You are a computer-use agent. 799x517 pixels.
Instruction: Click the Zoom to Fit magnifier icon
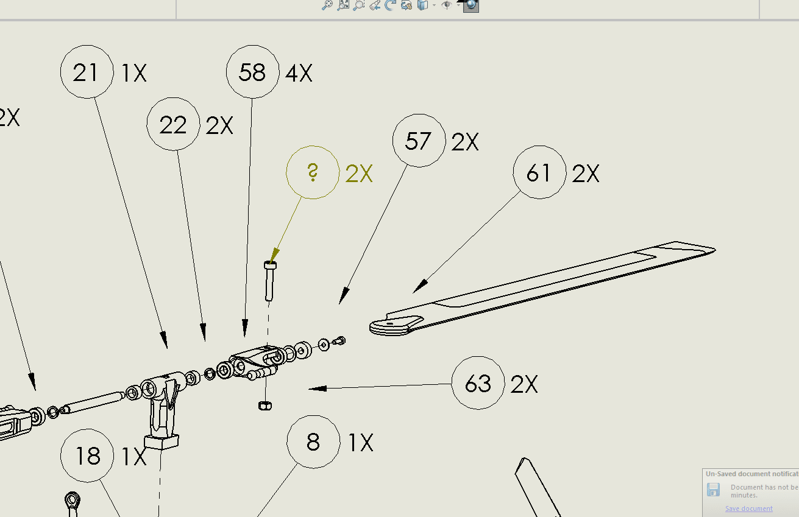(x=327, y=5)
